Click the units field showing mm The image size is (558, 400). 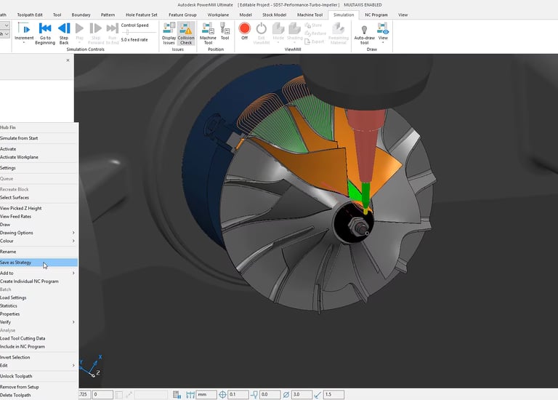[206, 395]
